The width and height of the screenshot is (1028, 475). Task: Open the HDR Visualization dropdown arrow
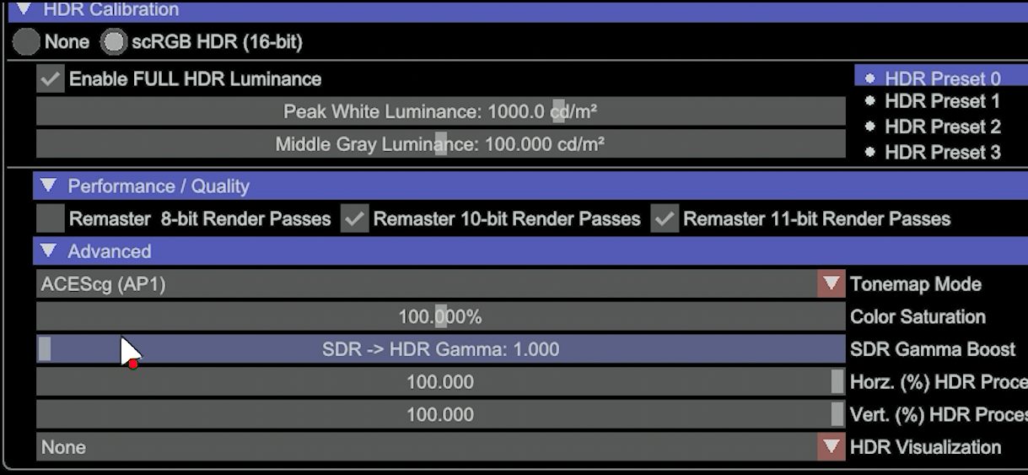[x=832, y=446]
